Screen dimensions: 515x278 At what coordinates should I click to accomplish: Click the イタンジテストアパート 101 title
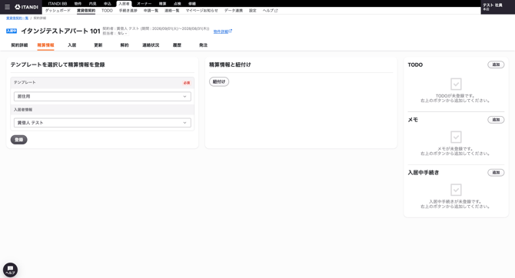(61, 31)
